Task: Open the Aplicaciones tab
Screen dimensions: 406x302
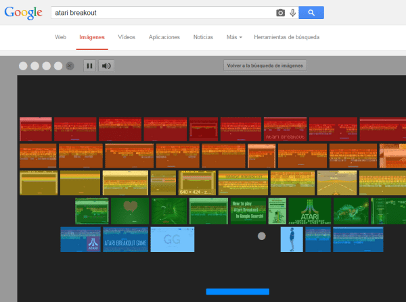Action: (x=164, y=37)
